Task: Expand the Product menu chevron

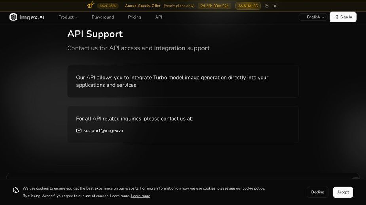Action: pyautogui.click(x=76, y=17)
